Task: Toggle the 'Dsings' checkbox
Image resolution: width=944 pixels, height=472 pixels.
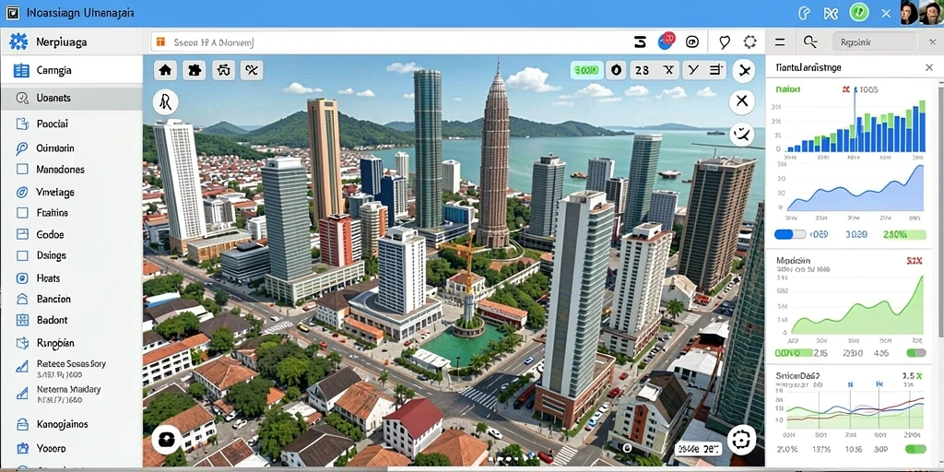Action: click(x=22, y=255)
